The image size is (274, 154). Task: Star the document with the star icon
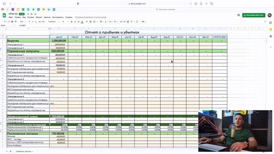pyautogui.click(x=28, y=14)
